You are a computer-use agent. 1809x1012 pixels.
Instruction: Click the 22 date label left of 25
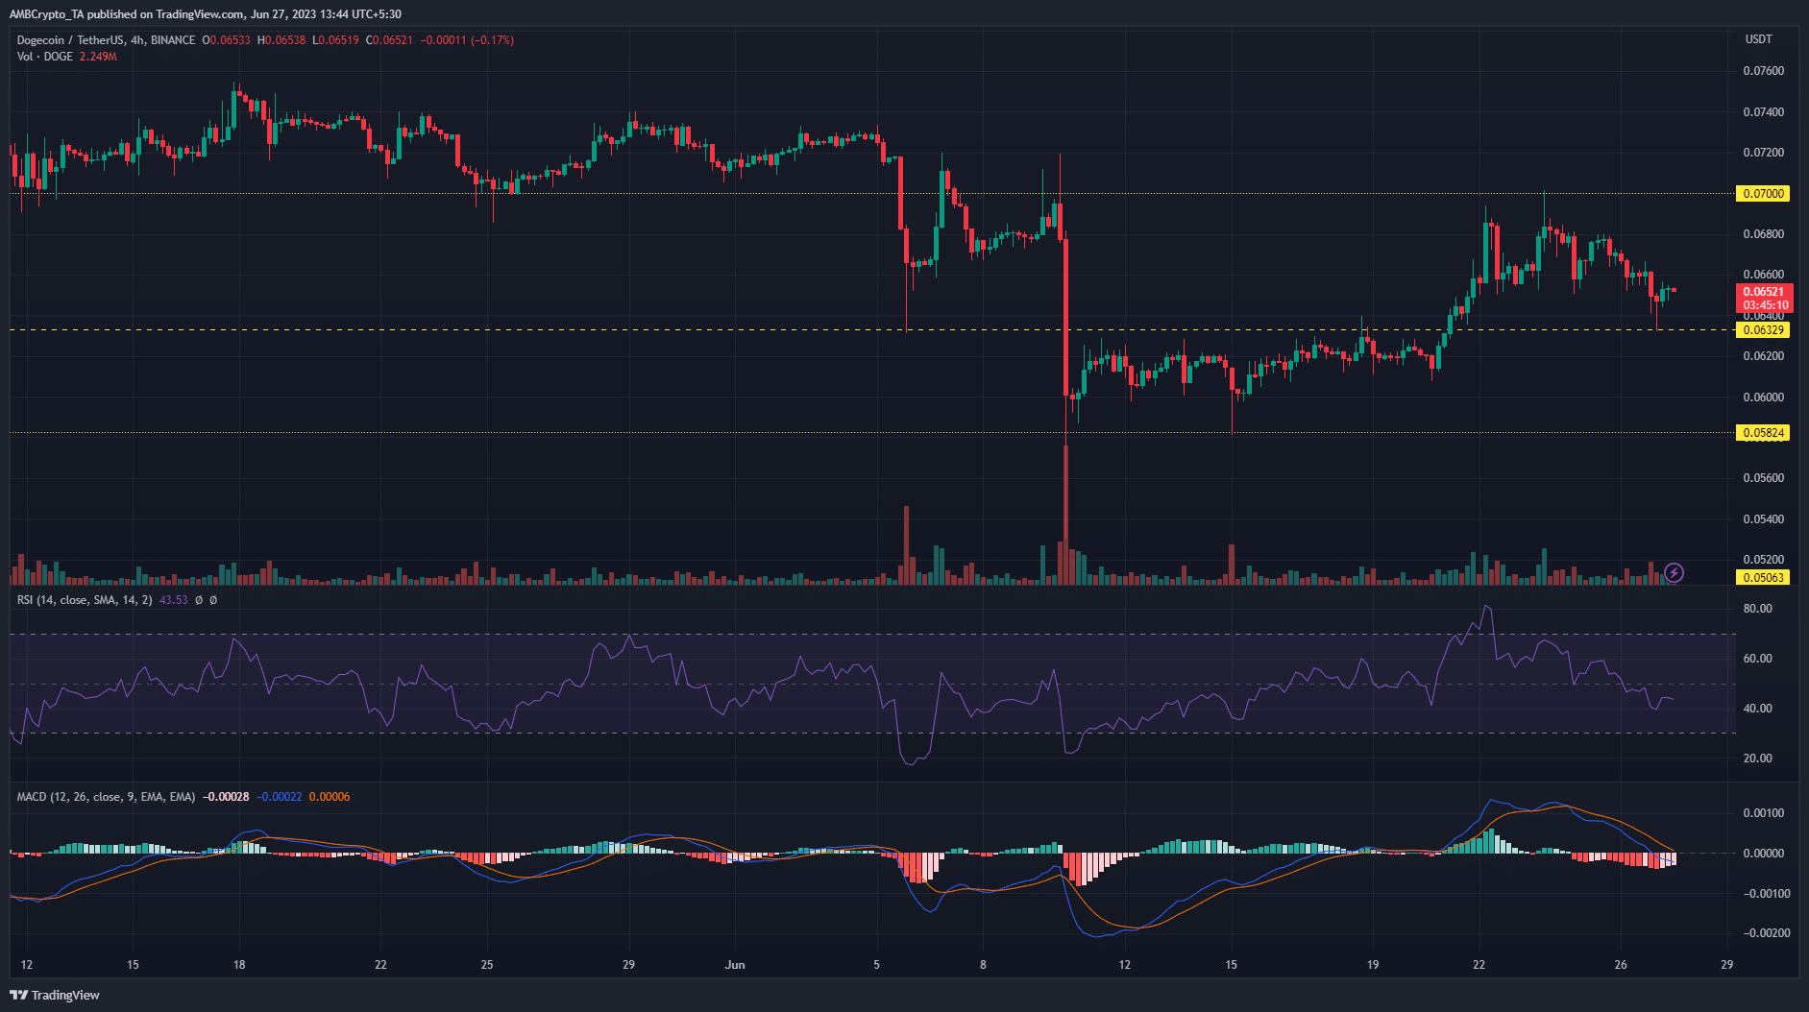380,965
